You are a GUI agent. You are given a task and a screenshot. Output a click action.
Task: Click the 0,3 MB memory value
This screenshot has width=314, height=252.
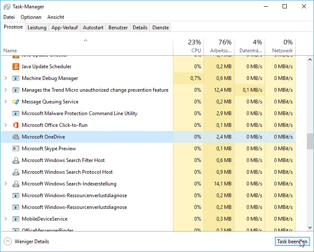click(x=224, y=219)
